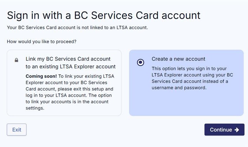Click 'log in to your LTSA account' text
The image size is (248, 147).
[x=59, y=95]
